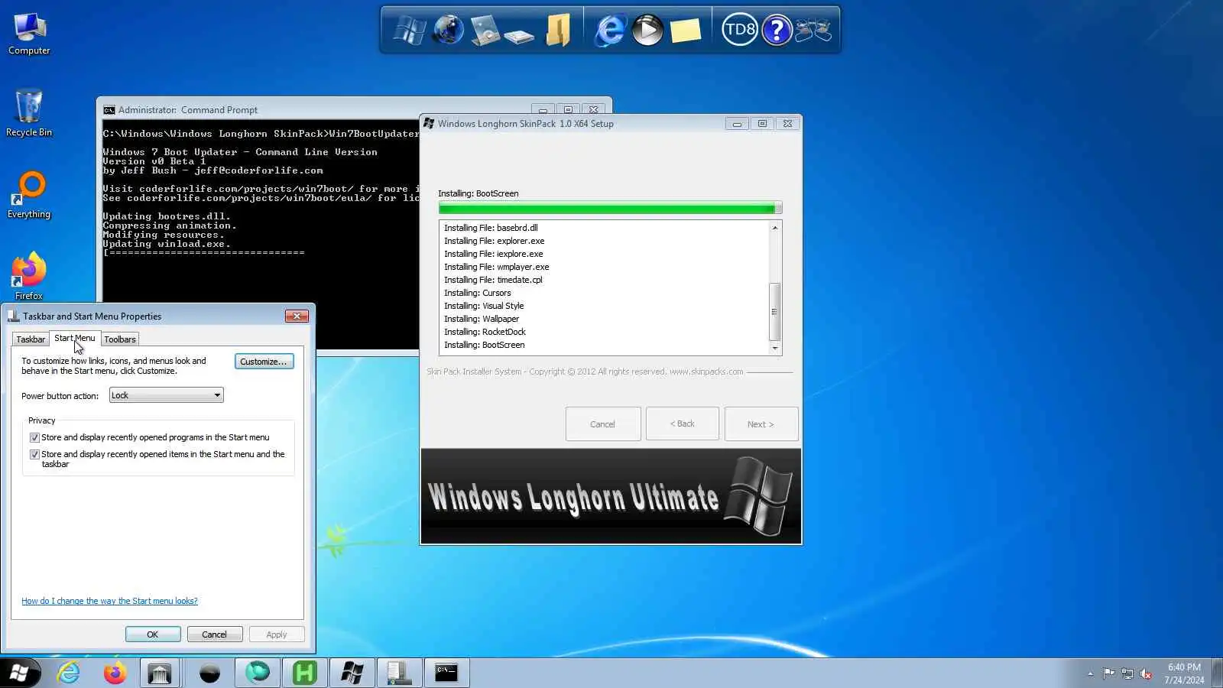
Task: Switch to the Command Prompt taskbar button
Action: click(446, 673)
